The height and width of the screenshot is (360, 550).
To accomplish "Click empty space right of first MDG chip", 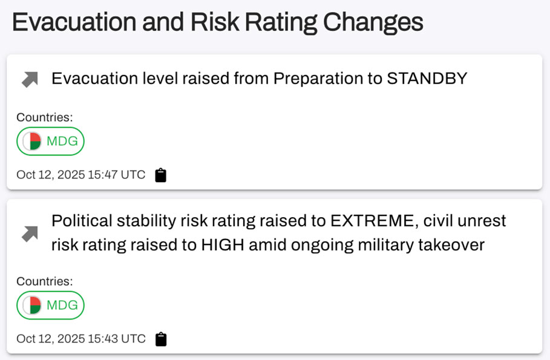I will (x=303, y=142).
